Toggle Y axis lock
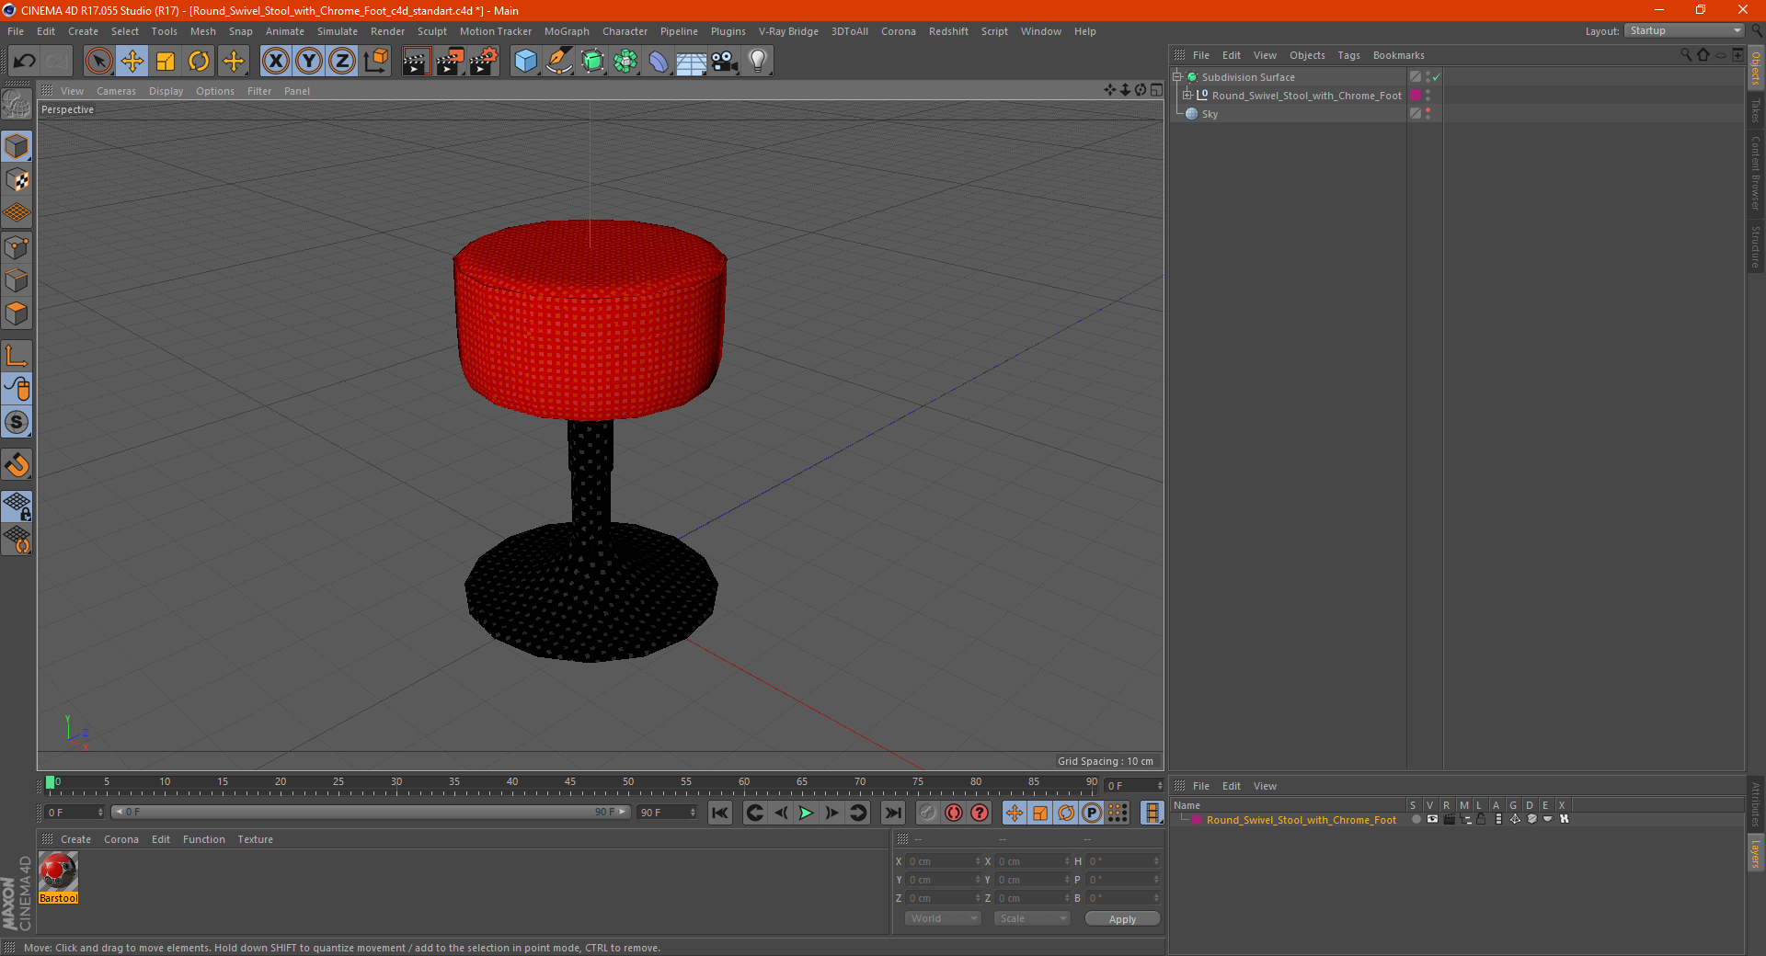This screenshot has width=1766, height=956. (x=309, y=62)
